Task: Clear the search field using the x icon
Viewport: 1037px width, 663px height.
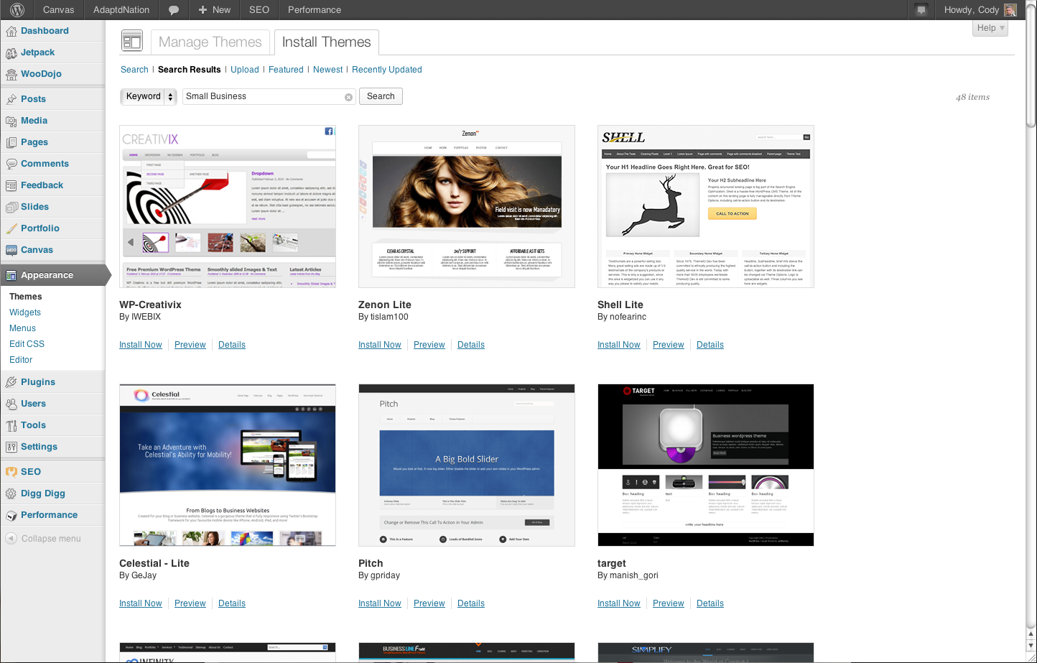Action: [348, 96]
